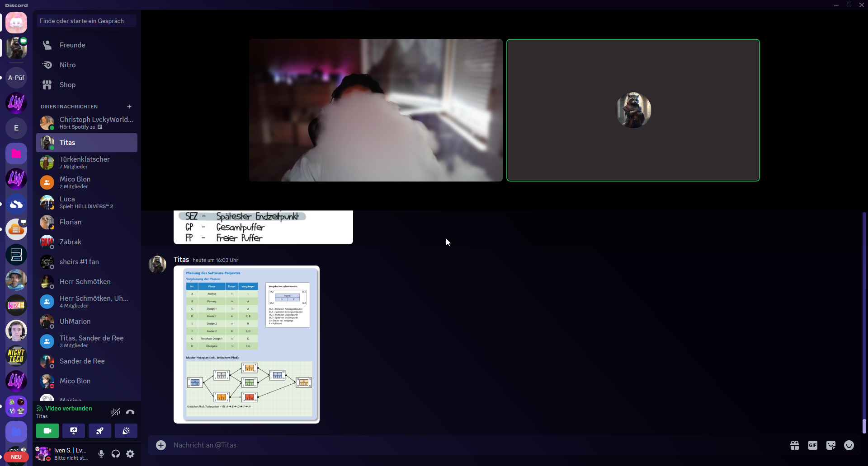Viewport: 868px width, 466px height.
Task: Open the sticker picker
Action: point(831,445)
